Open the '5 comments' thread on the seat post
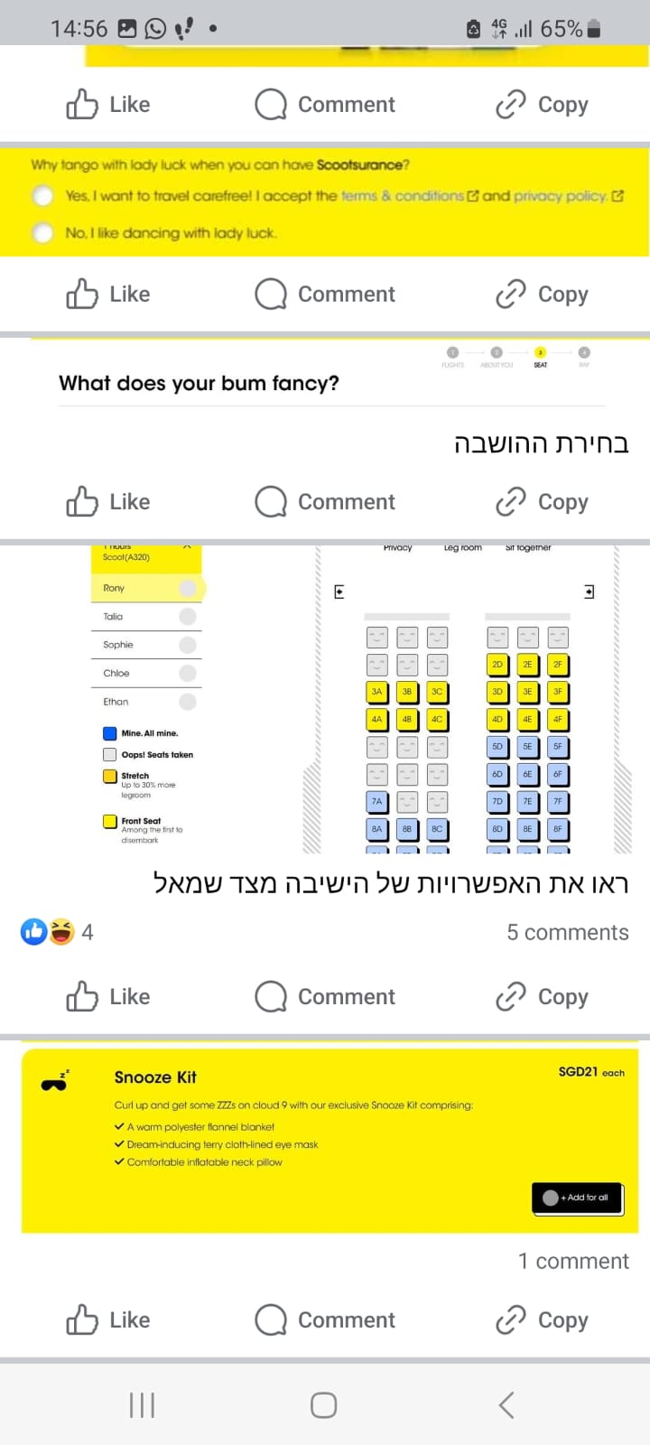The image size is (650, 1445). pyautogui.click(x=567, y=932)
